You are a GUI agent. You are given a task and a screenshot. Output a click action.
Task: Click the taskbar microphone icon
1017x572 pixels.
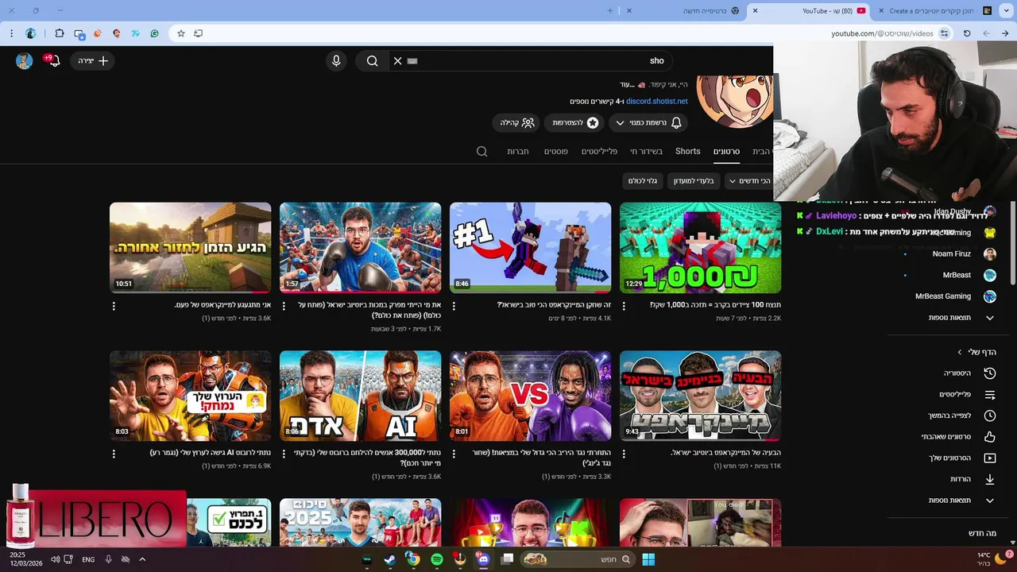[108, 559]
